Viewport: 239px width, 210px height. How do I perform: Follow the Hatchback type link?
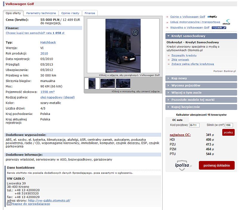(48, 42)
